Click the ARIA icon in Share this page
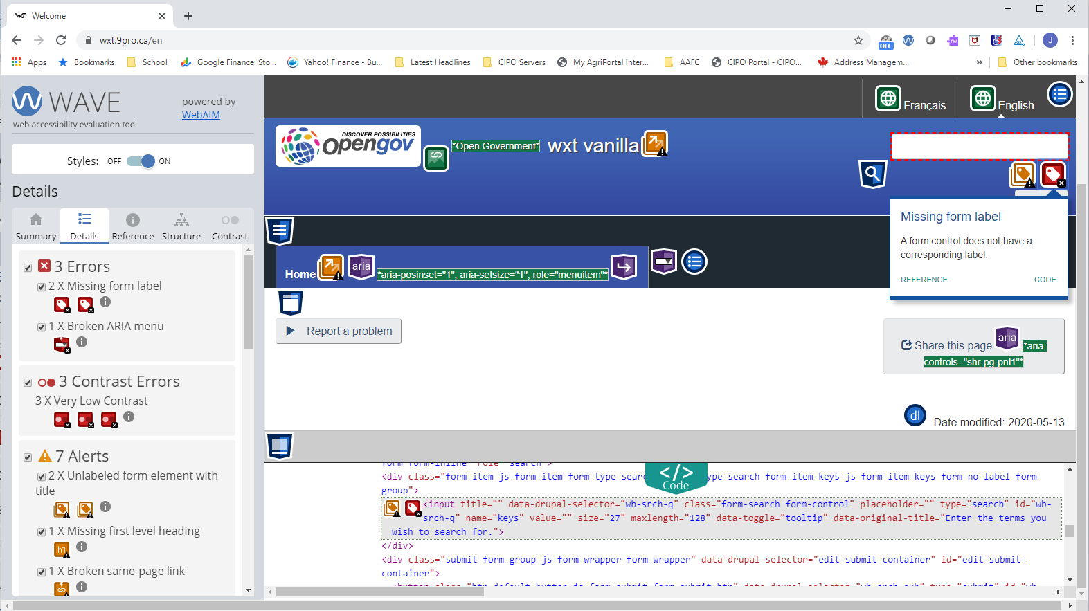The image size is (1089, 611). coord(1007,338)
